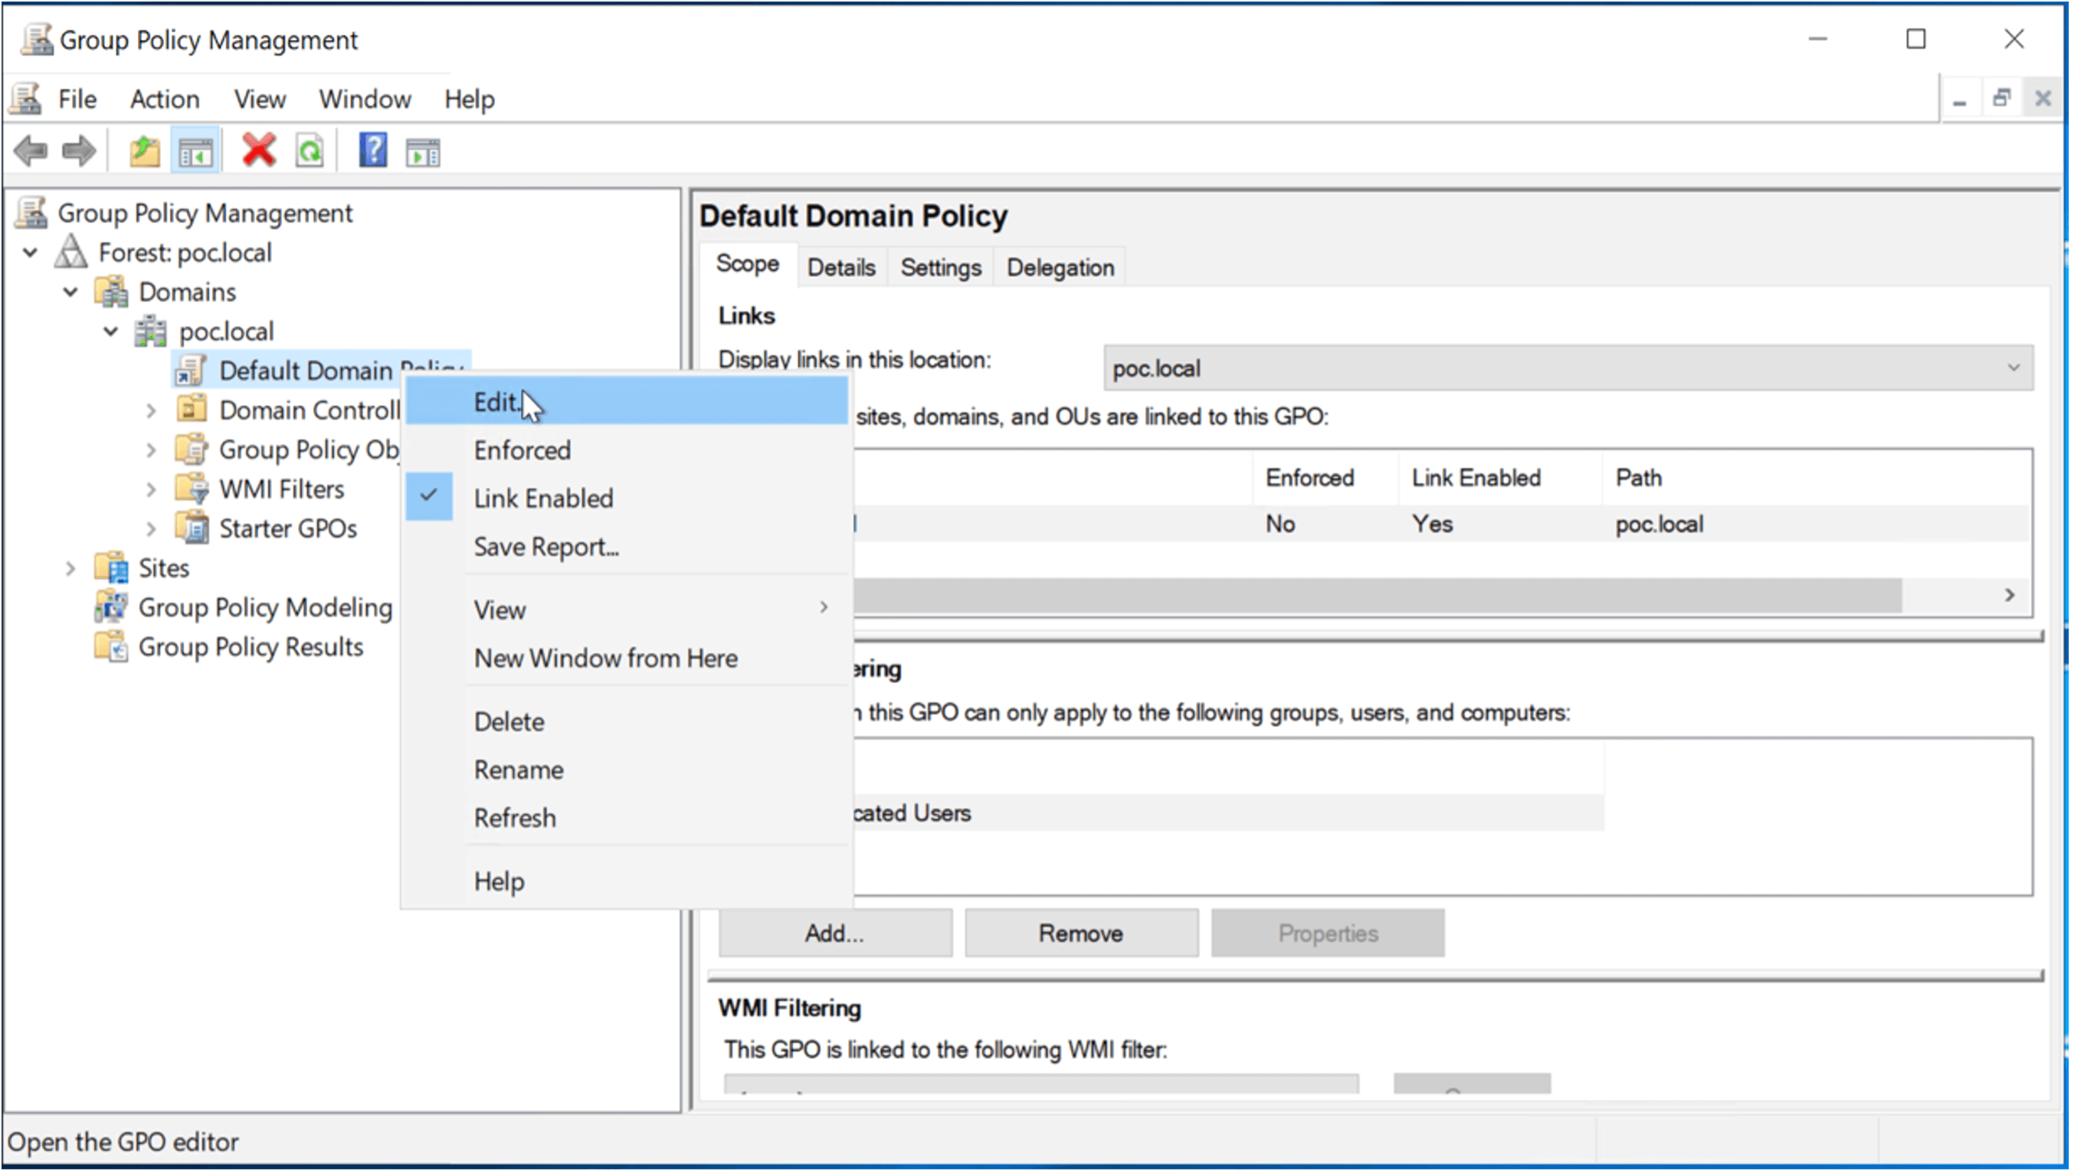This screenshot has height=1174, width=2074.
Task: Click the Forward arrow toolbar icon
Action: [x=78, y=151]
